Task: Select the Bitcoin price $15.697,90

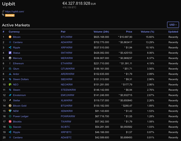Action: click(126, 37)
